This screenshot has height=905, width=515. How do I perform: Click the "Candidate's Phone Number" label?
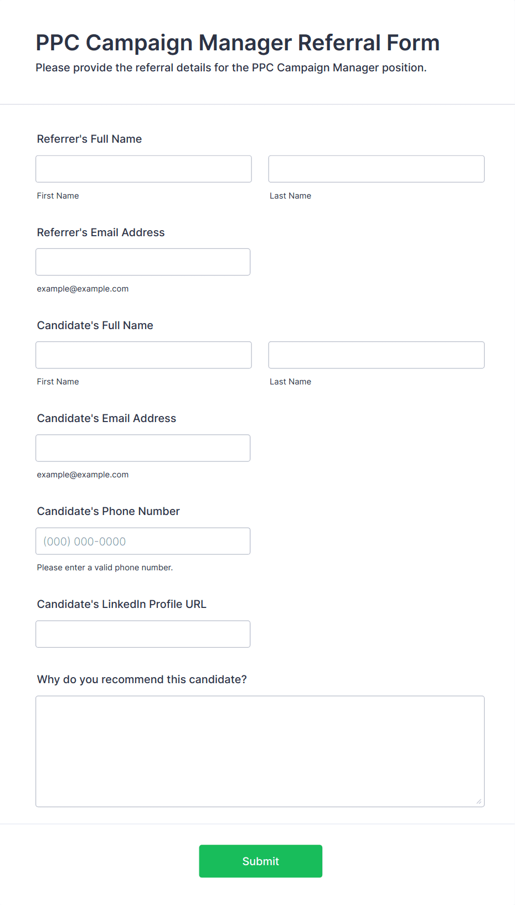tap(109, 511)
